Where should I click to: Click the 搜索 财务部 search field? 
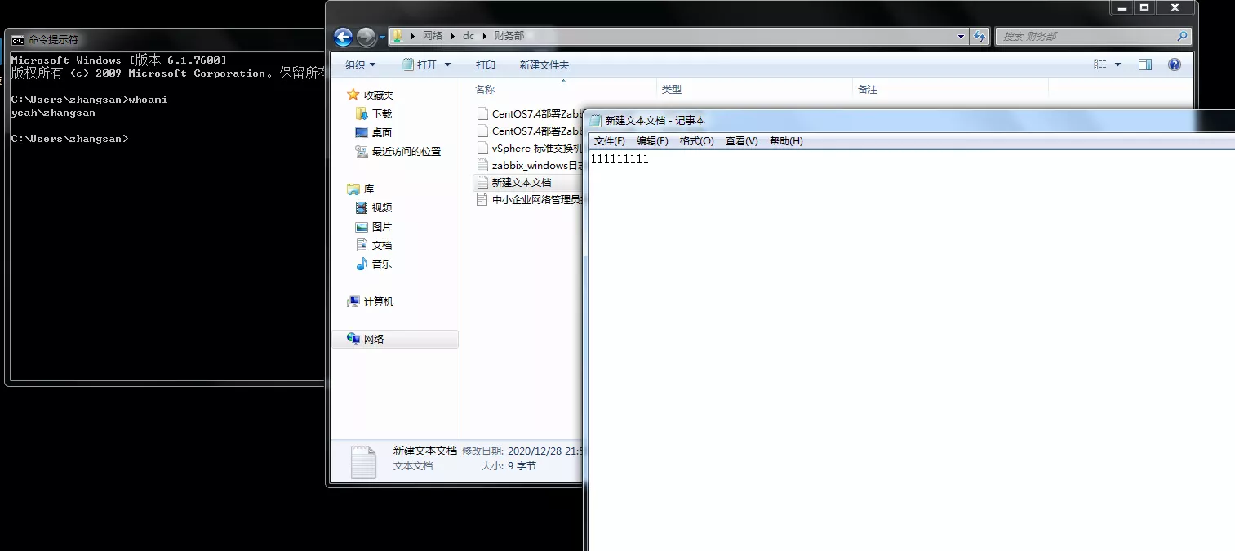click(1084, 37)
